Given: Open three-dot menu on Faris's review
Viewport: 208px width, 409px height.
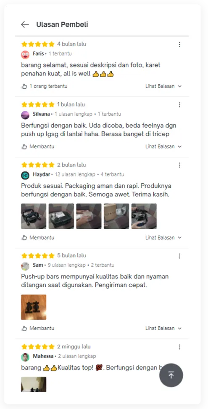Looking at the screenshot, I should (179, 45).
